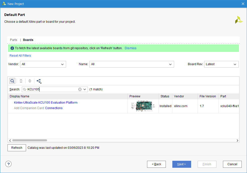Click the xcku040-ffva1 part cell

(229, 106)
